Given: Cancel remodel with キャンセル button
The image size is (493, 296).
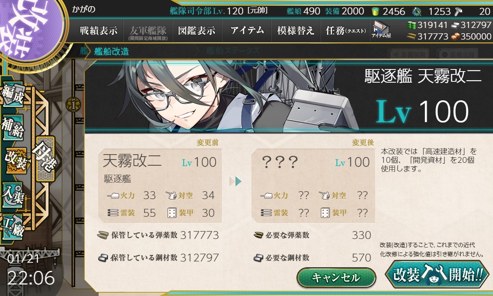Looking at the screenshot, I should tap(336, 277).
